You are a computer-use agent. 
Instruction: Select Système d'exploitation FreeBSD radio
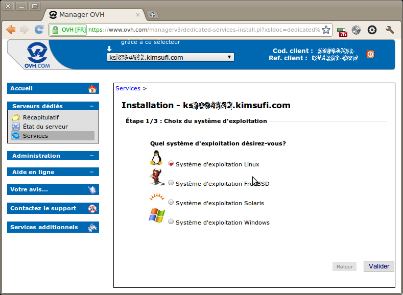[171, 183]
